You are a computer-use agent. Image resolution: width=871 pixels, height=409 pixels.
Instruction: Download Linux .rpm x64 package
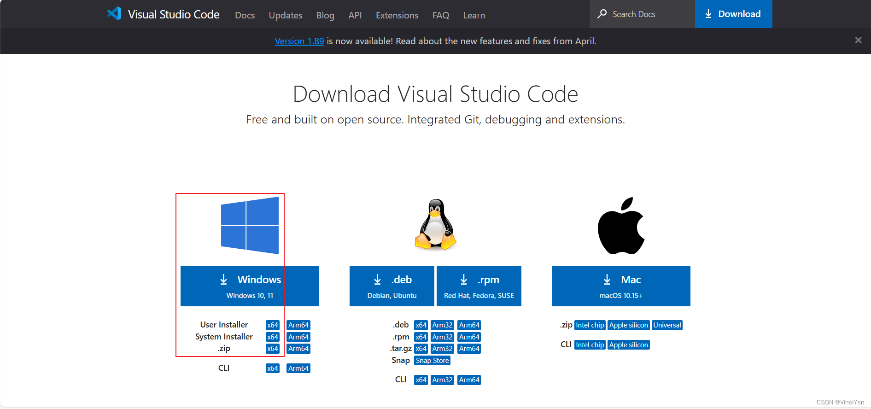pyautogui.click(x=421, y=337)
